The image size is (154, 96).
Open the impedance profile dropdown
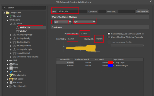pos(143,46)
